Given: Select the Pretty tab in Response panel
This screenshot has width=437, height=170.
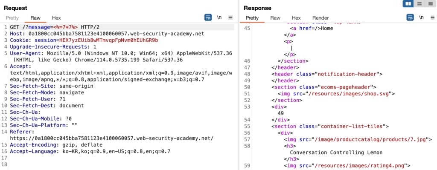Looking at the screenshot, I should click(x=252, y=18).
